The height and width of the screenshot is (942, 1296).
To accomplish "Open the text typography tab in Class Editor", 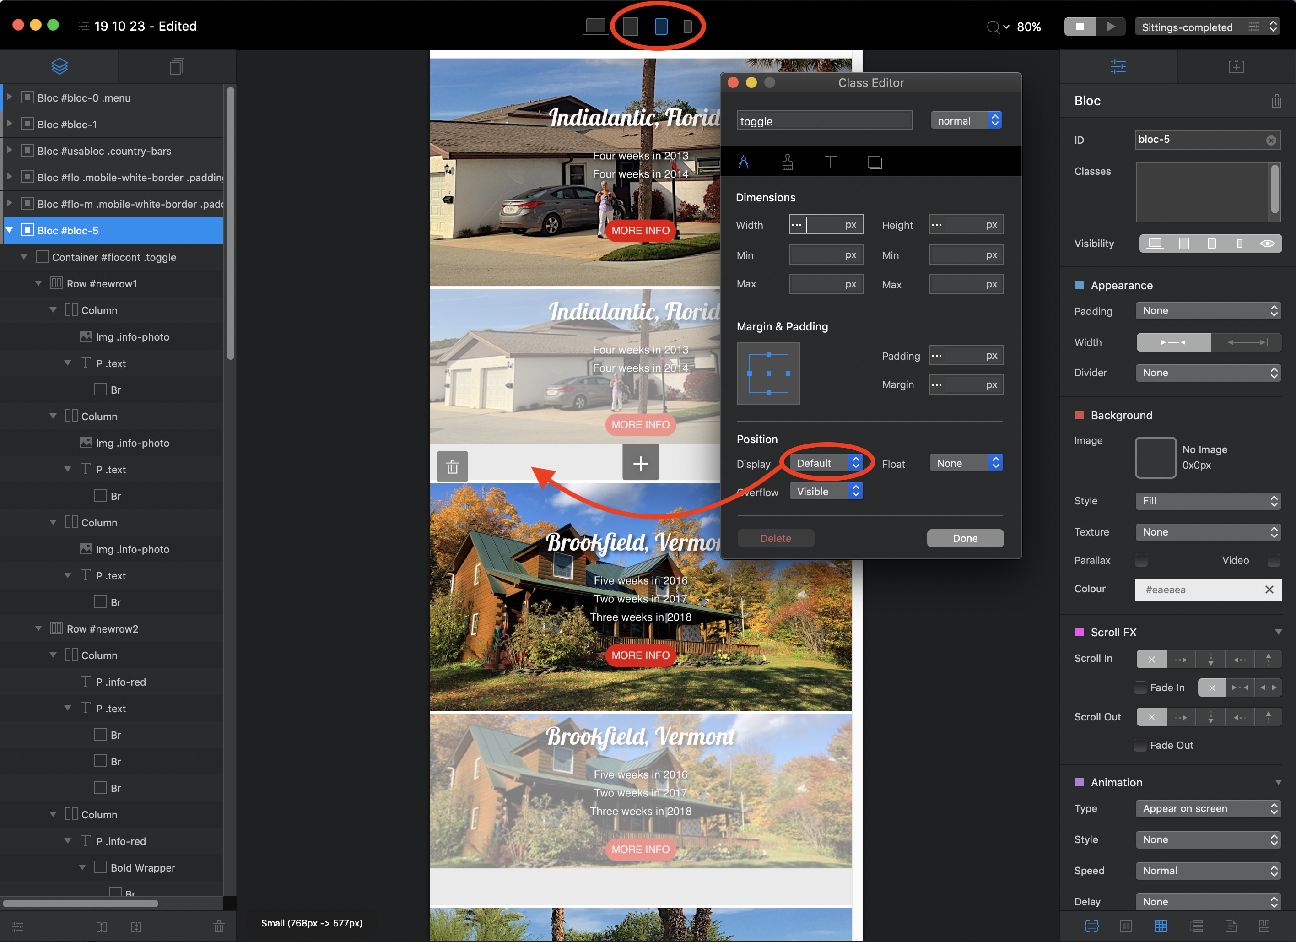I will click(830, 162).
